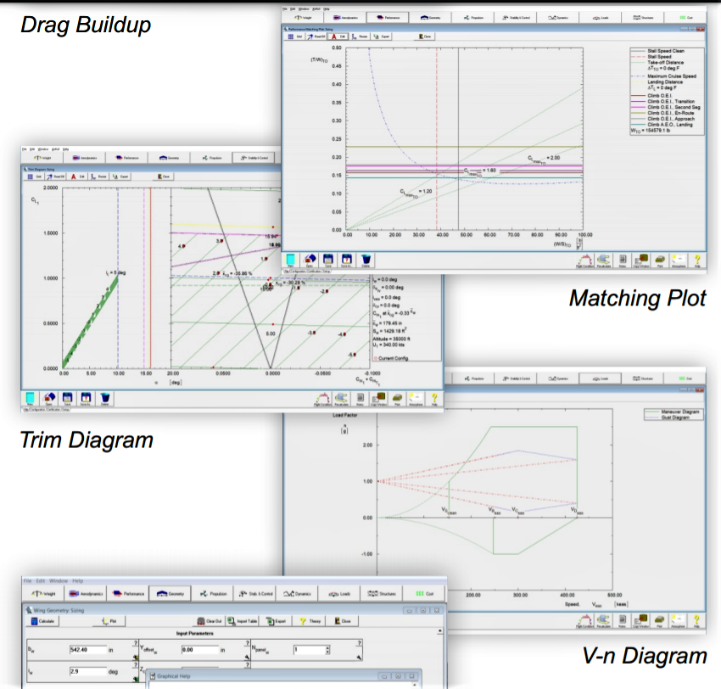Click the Delete bin icon in Matching Plot window

click(366, 260)
